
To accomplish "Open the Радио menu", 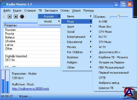I will [17, 10].
